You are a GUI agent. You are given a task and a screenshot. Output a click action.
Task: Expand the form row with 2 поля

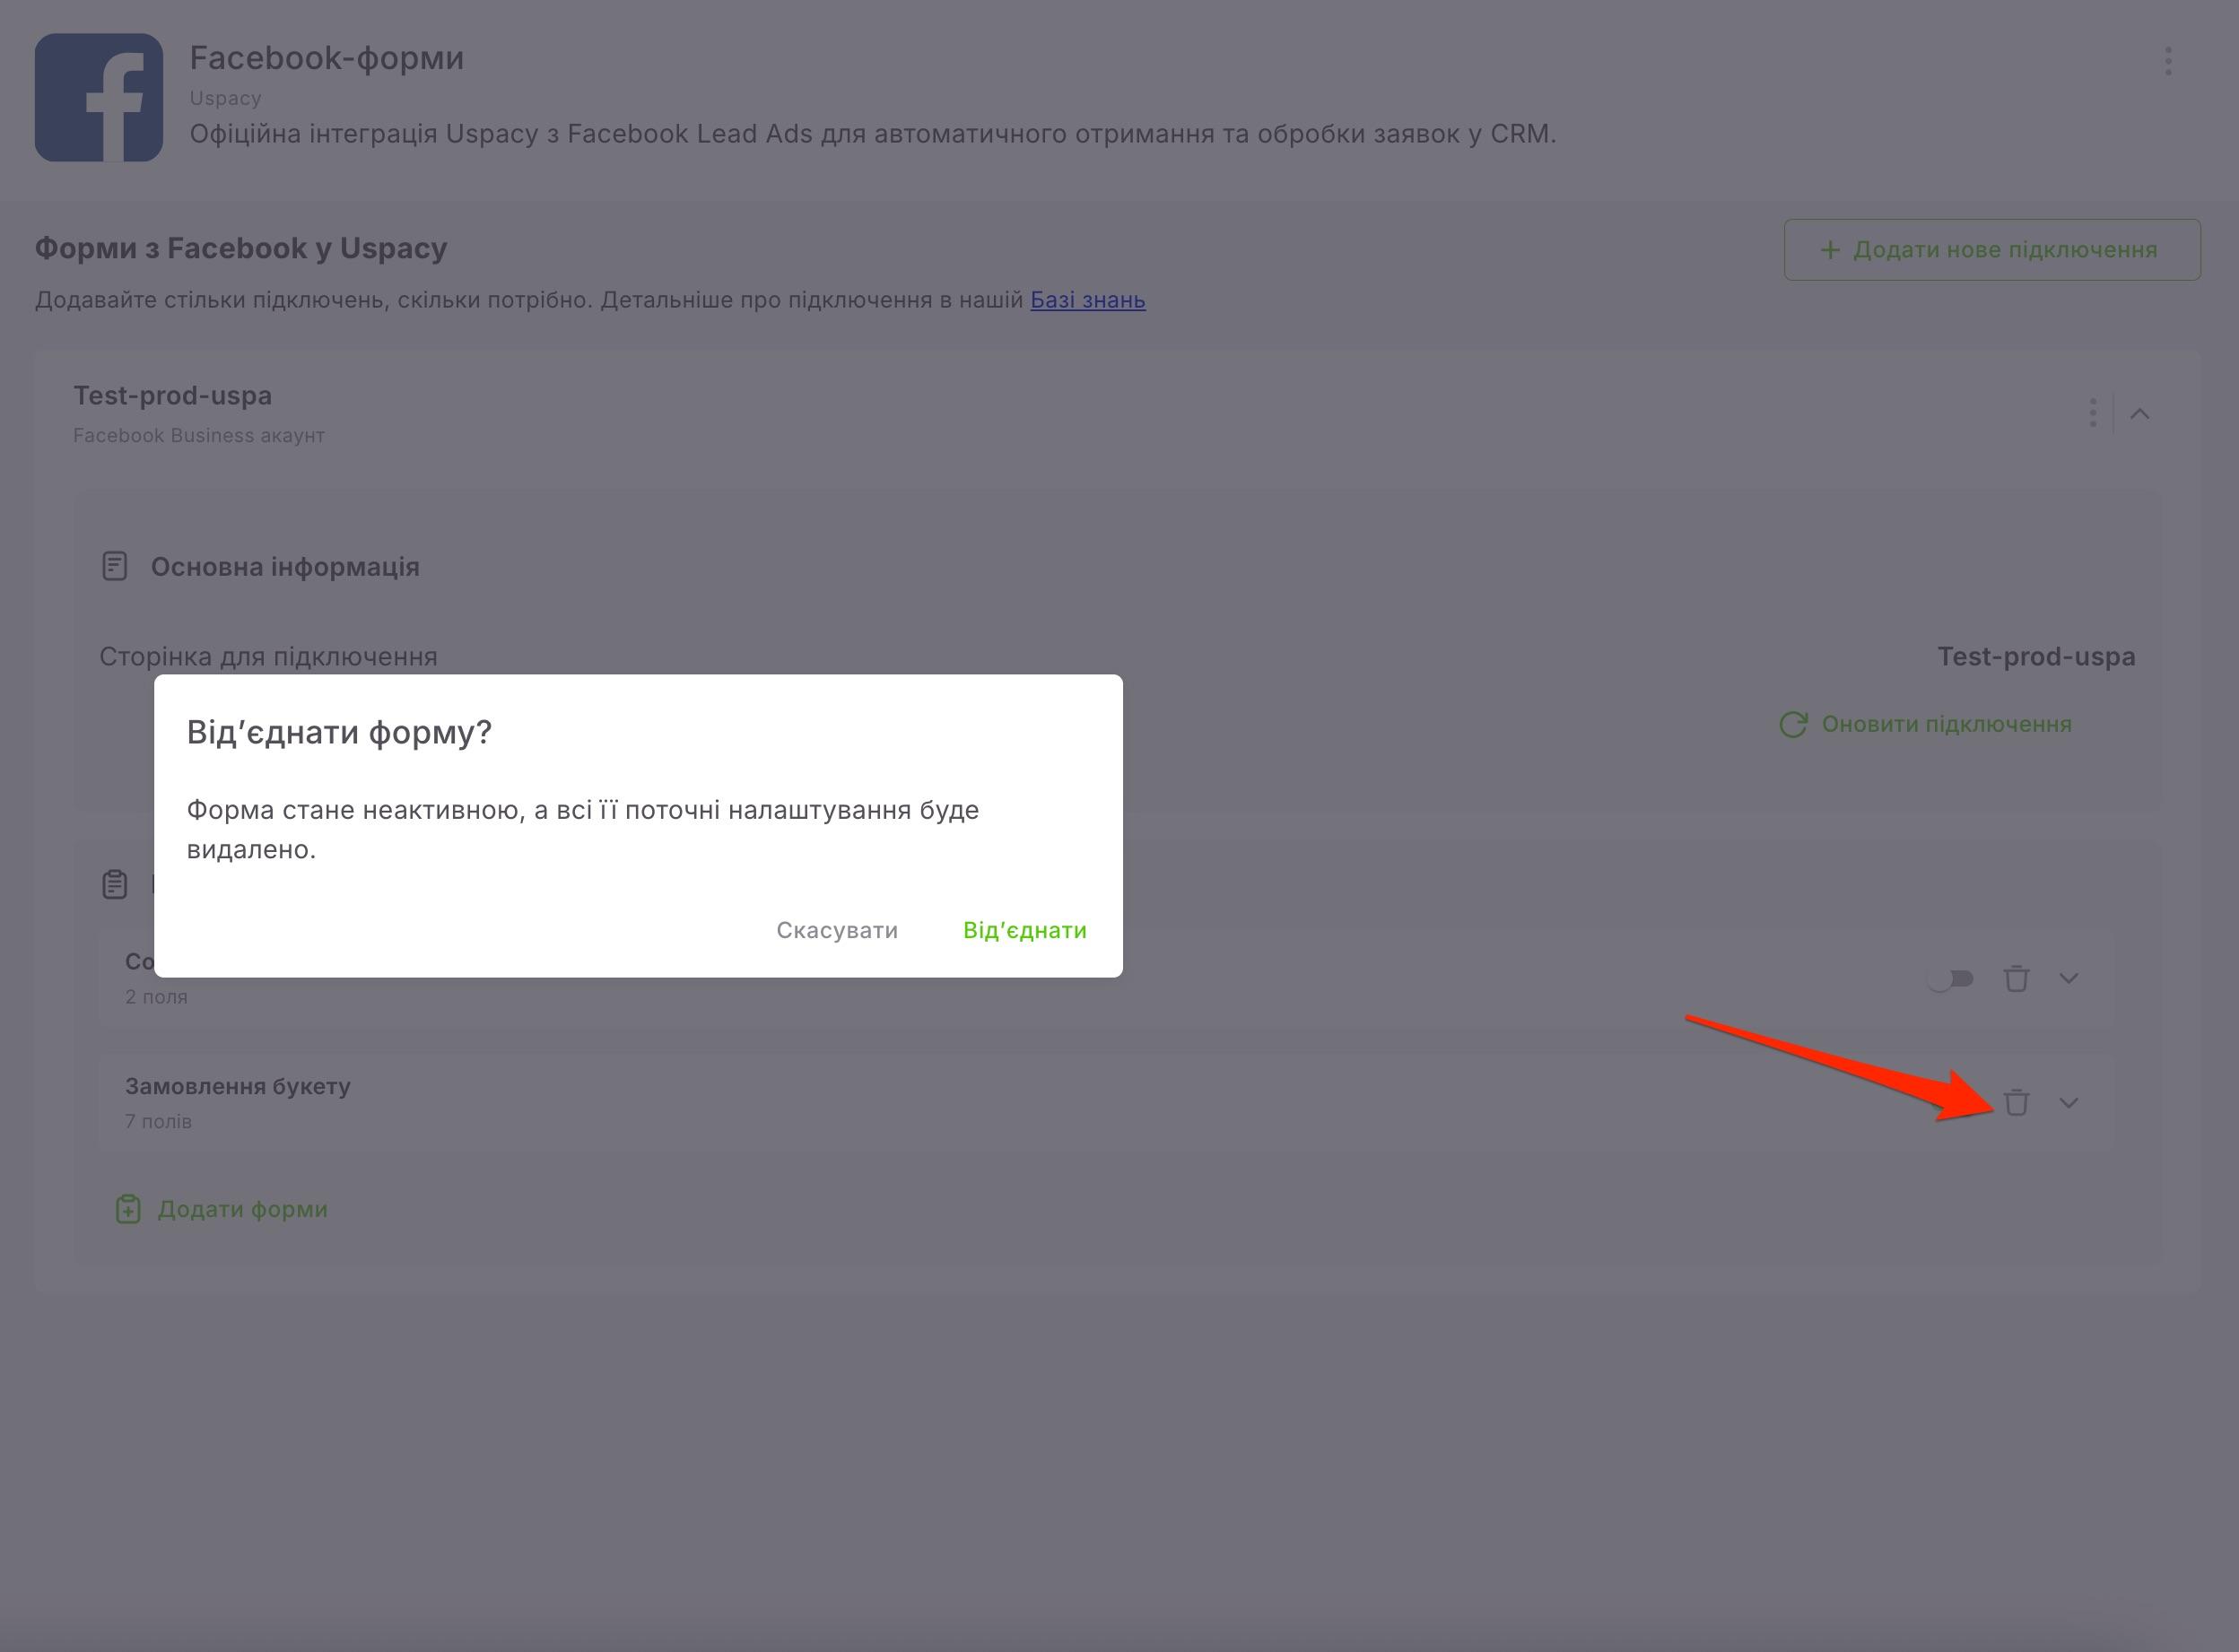tap(2069, 978)
